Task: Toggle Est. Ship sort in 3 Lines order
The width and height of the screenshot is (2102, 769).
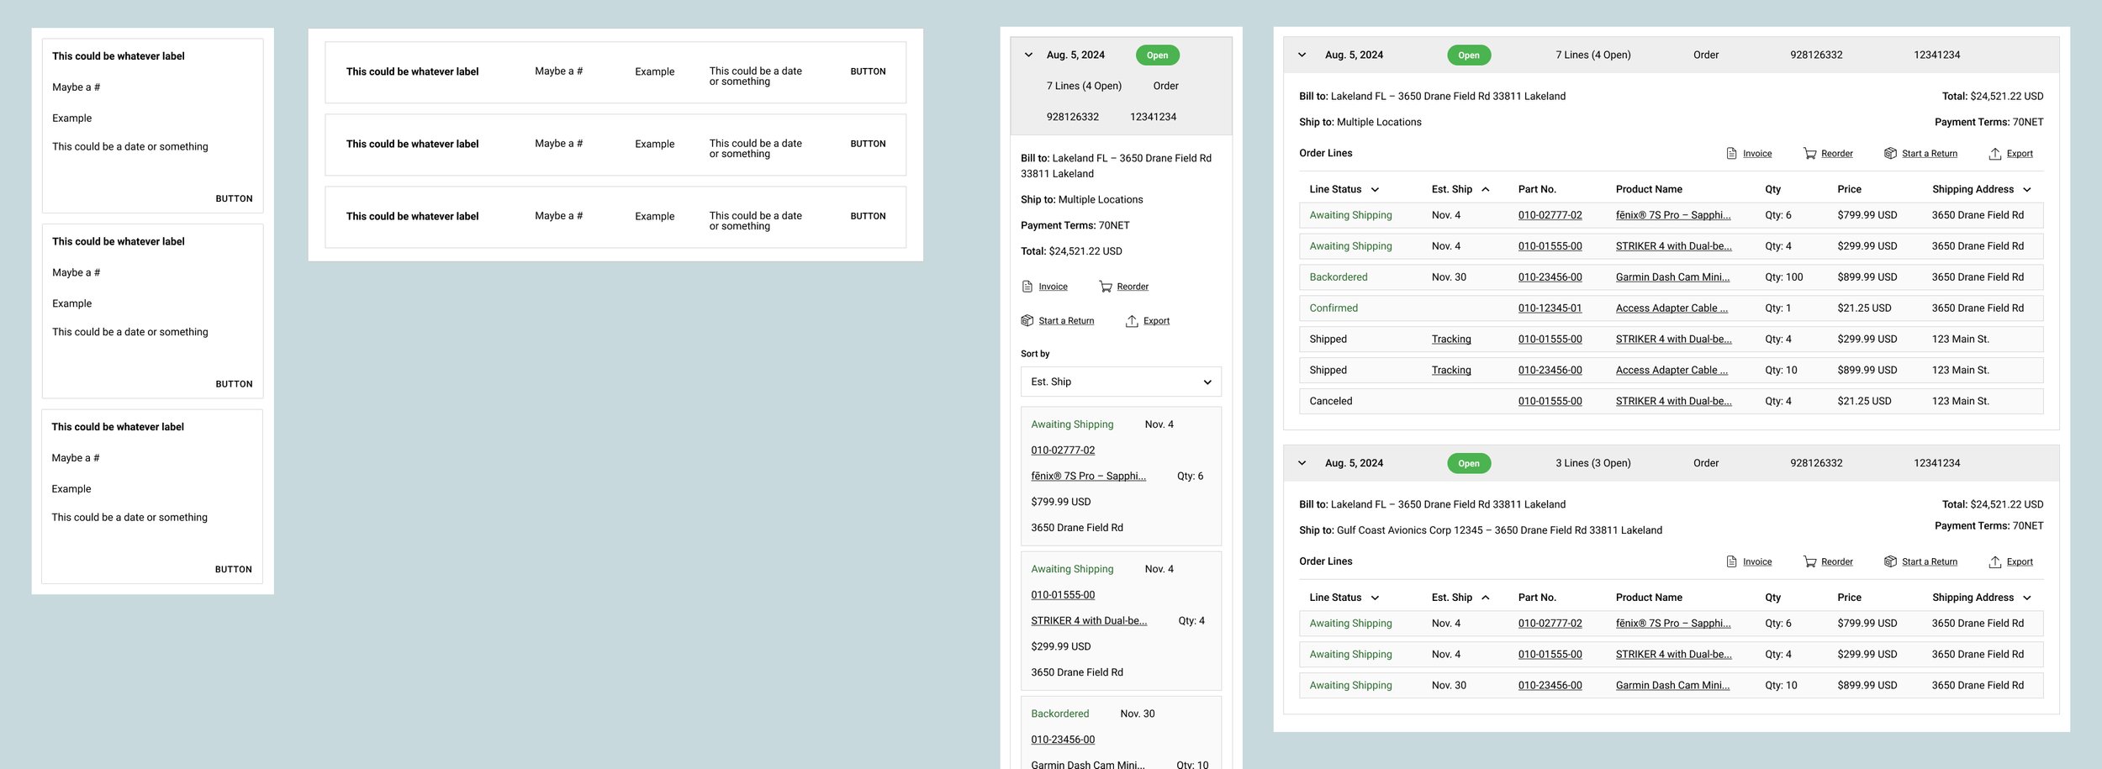Action: [x=1486, y=598]
